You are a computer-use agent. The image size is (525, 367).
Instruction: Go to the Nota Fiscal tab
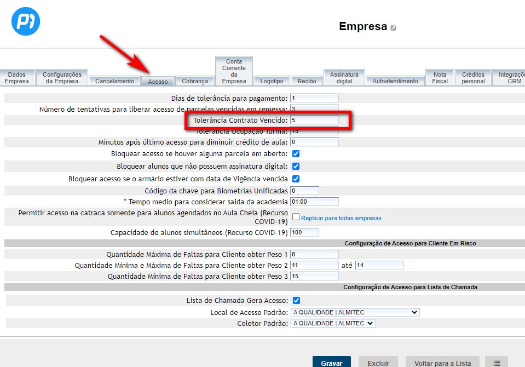(x=440, y=78)
